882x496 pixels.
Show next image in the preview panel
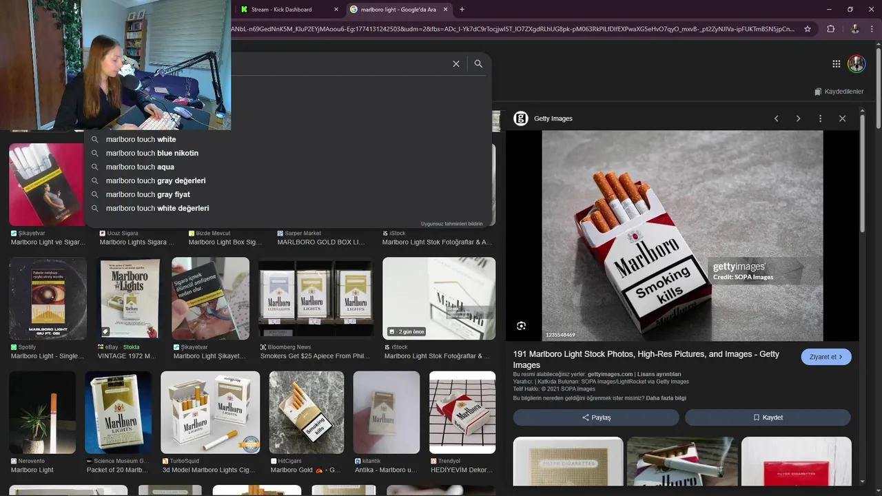coord(798,118)
